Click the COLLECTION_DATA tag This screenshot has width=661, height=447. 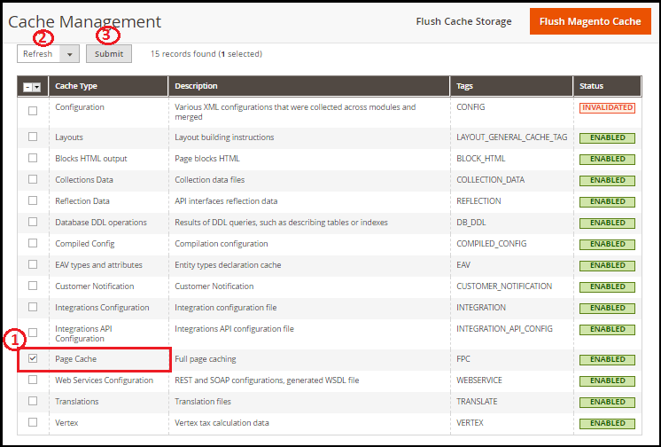click(x=490, y=180)
